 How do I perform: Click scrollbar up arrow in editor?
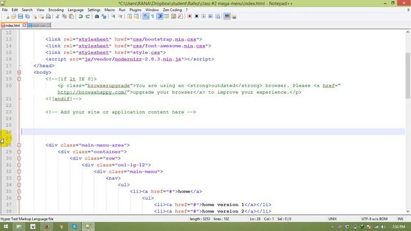[408, 32]
